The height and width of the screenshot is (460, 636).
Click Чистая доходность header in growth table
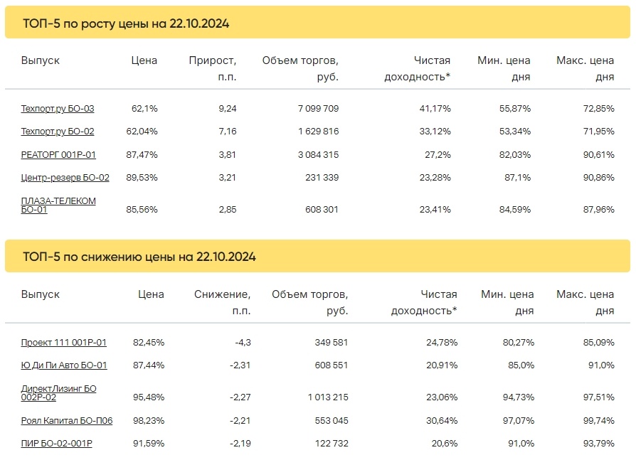(x=418, y=68)
